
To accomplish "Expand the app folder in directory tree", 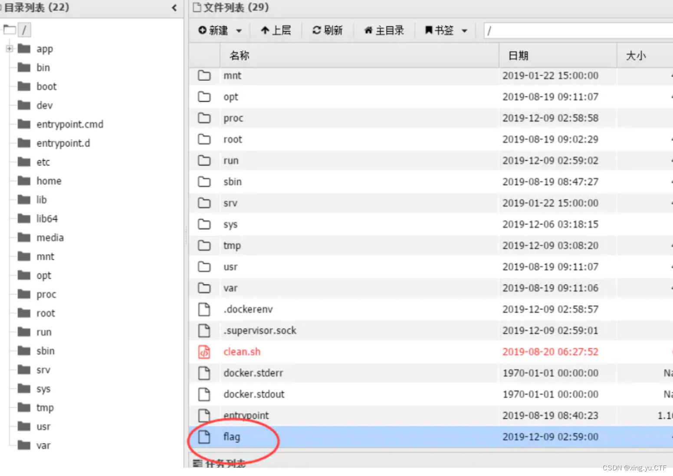I will [9, 49].
